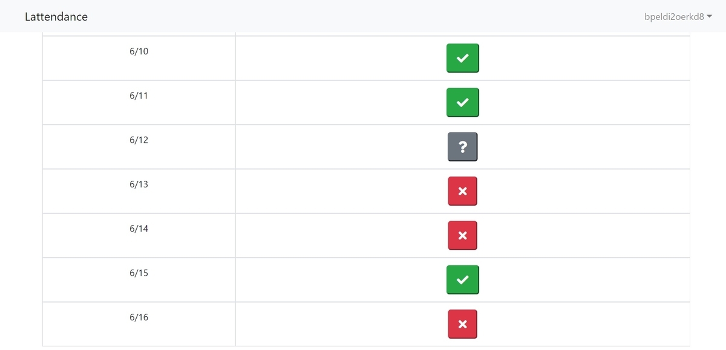Click the 6/12 date label
Screen dimensions: 726x350
click(x=139, y=140)
